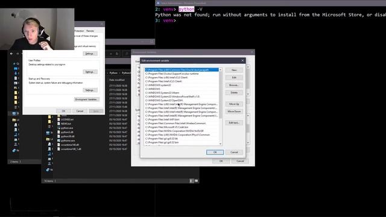Click the 'Python was not found' message line

271,14
